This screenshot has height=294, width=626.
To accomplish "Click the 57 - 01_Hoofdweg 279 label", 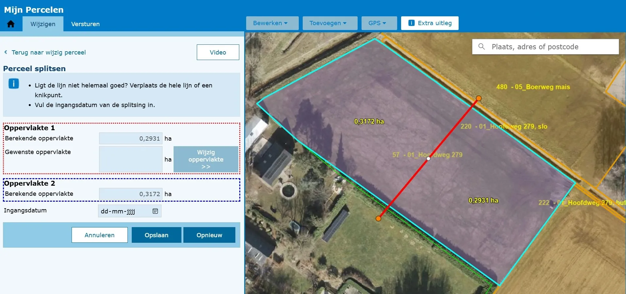I will coord(428,155).
